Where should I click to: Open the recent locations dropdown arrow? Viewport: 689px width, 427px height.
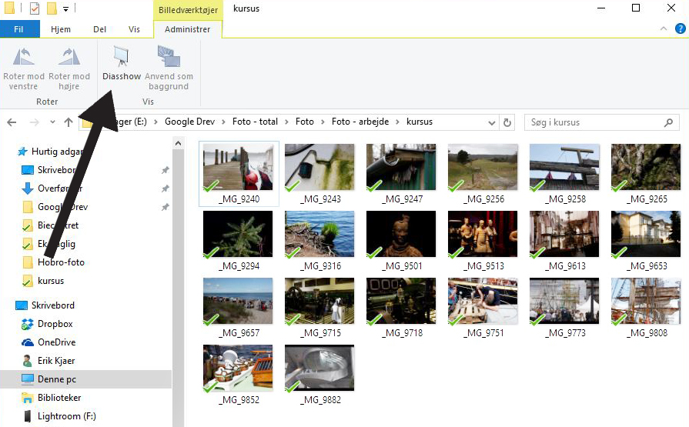pos(52,122)
